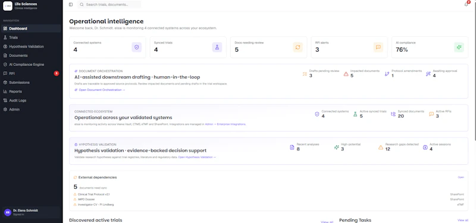476x223 pixels.
Task: Click the Pending Tasks heading
Action: [x=355, y=220]
